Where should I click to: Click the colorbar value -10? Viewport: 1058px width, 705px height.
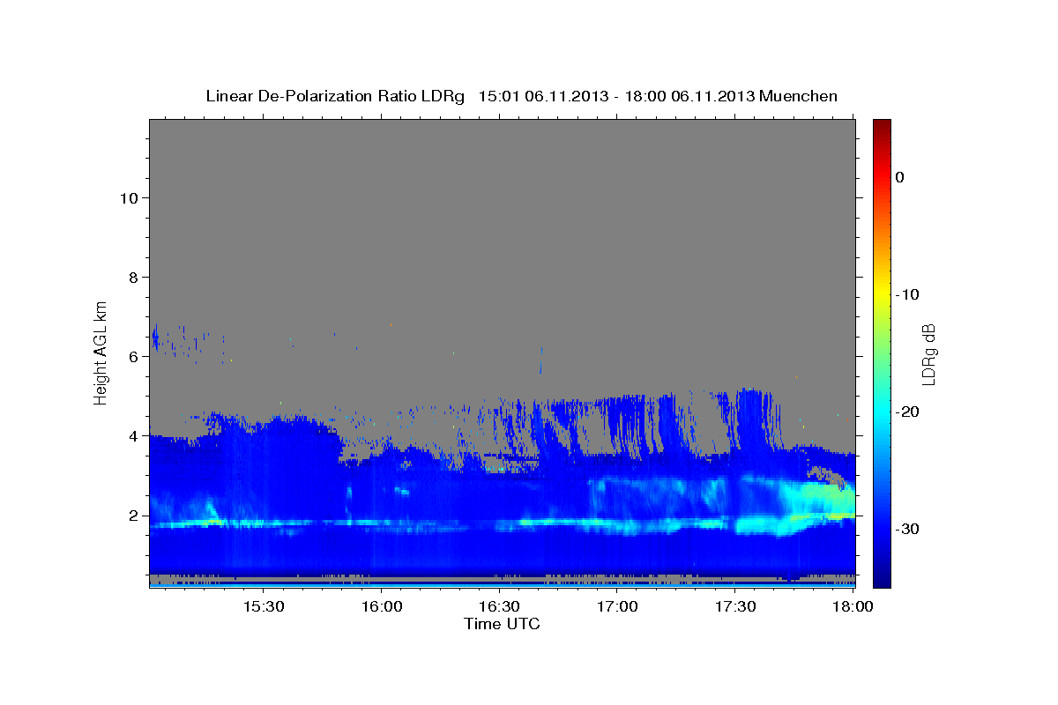pyautogui.click(x=907, y=294)
